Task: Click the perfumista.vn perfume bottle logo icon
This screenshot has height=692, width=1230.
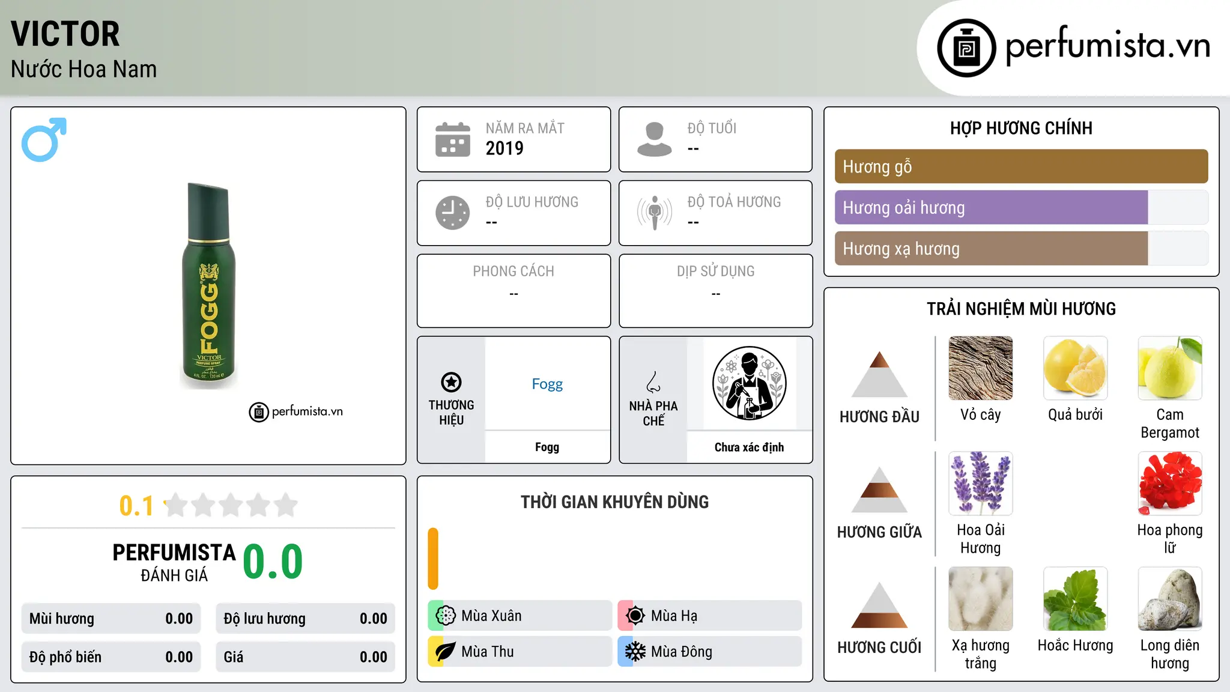Action: coord(966,48)
